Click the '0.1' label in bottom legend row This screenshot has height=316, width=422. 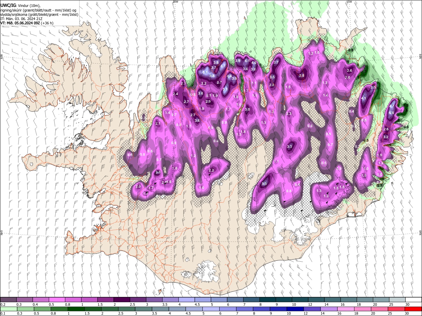point(3,314)
